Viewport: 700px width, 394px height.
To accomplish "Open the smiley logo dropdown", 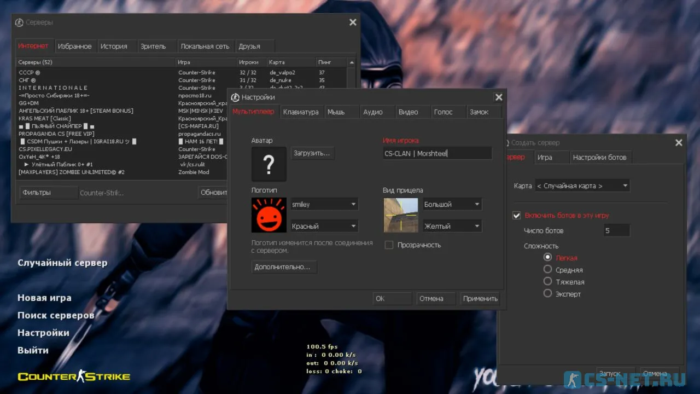I will point(324,205).
